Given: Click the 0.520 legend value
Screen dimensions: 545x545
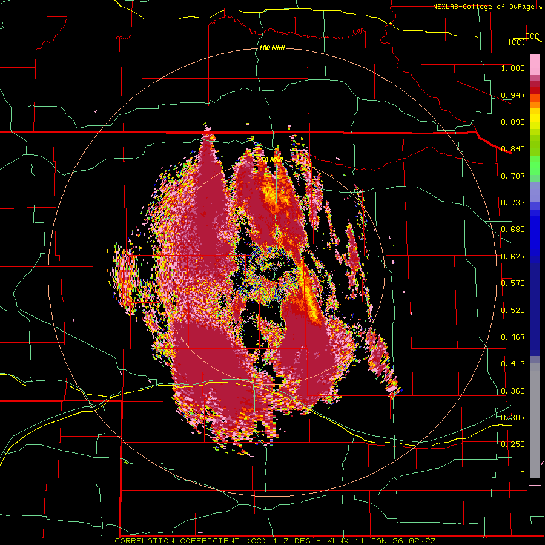Looking at the screenshot, I should click(x=513, y=311).
